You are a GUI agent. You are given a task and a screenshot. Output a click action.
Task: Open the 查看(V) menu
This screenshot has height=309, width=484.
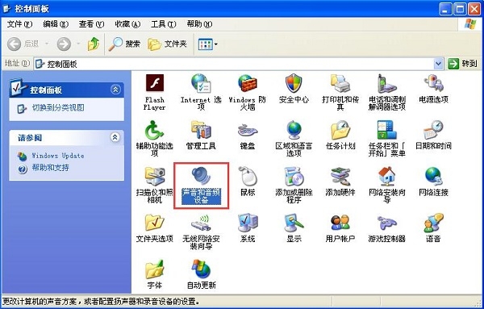[x=91, y=24]
